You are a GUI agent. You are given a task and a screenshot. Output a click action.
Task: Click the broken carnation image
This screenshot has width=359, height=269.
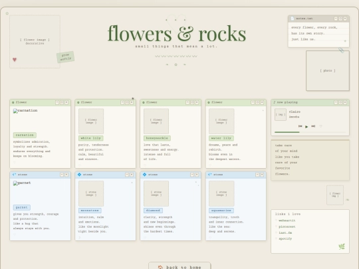pyautogui.click(x=25, y=111)
